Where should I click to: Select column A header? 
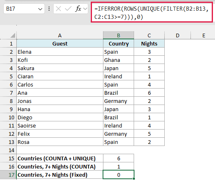[60, 35]
